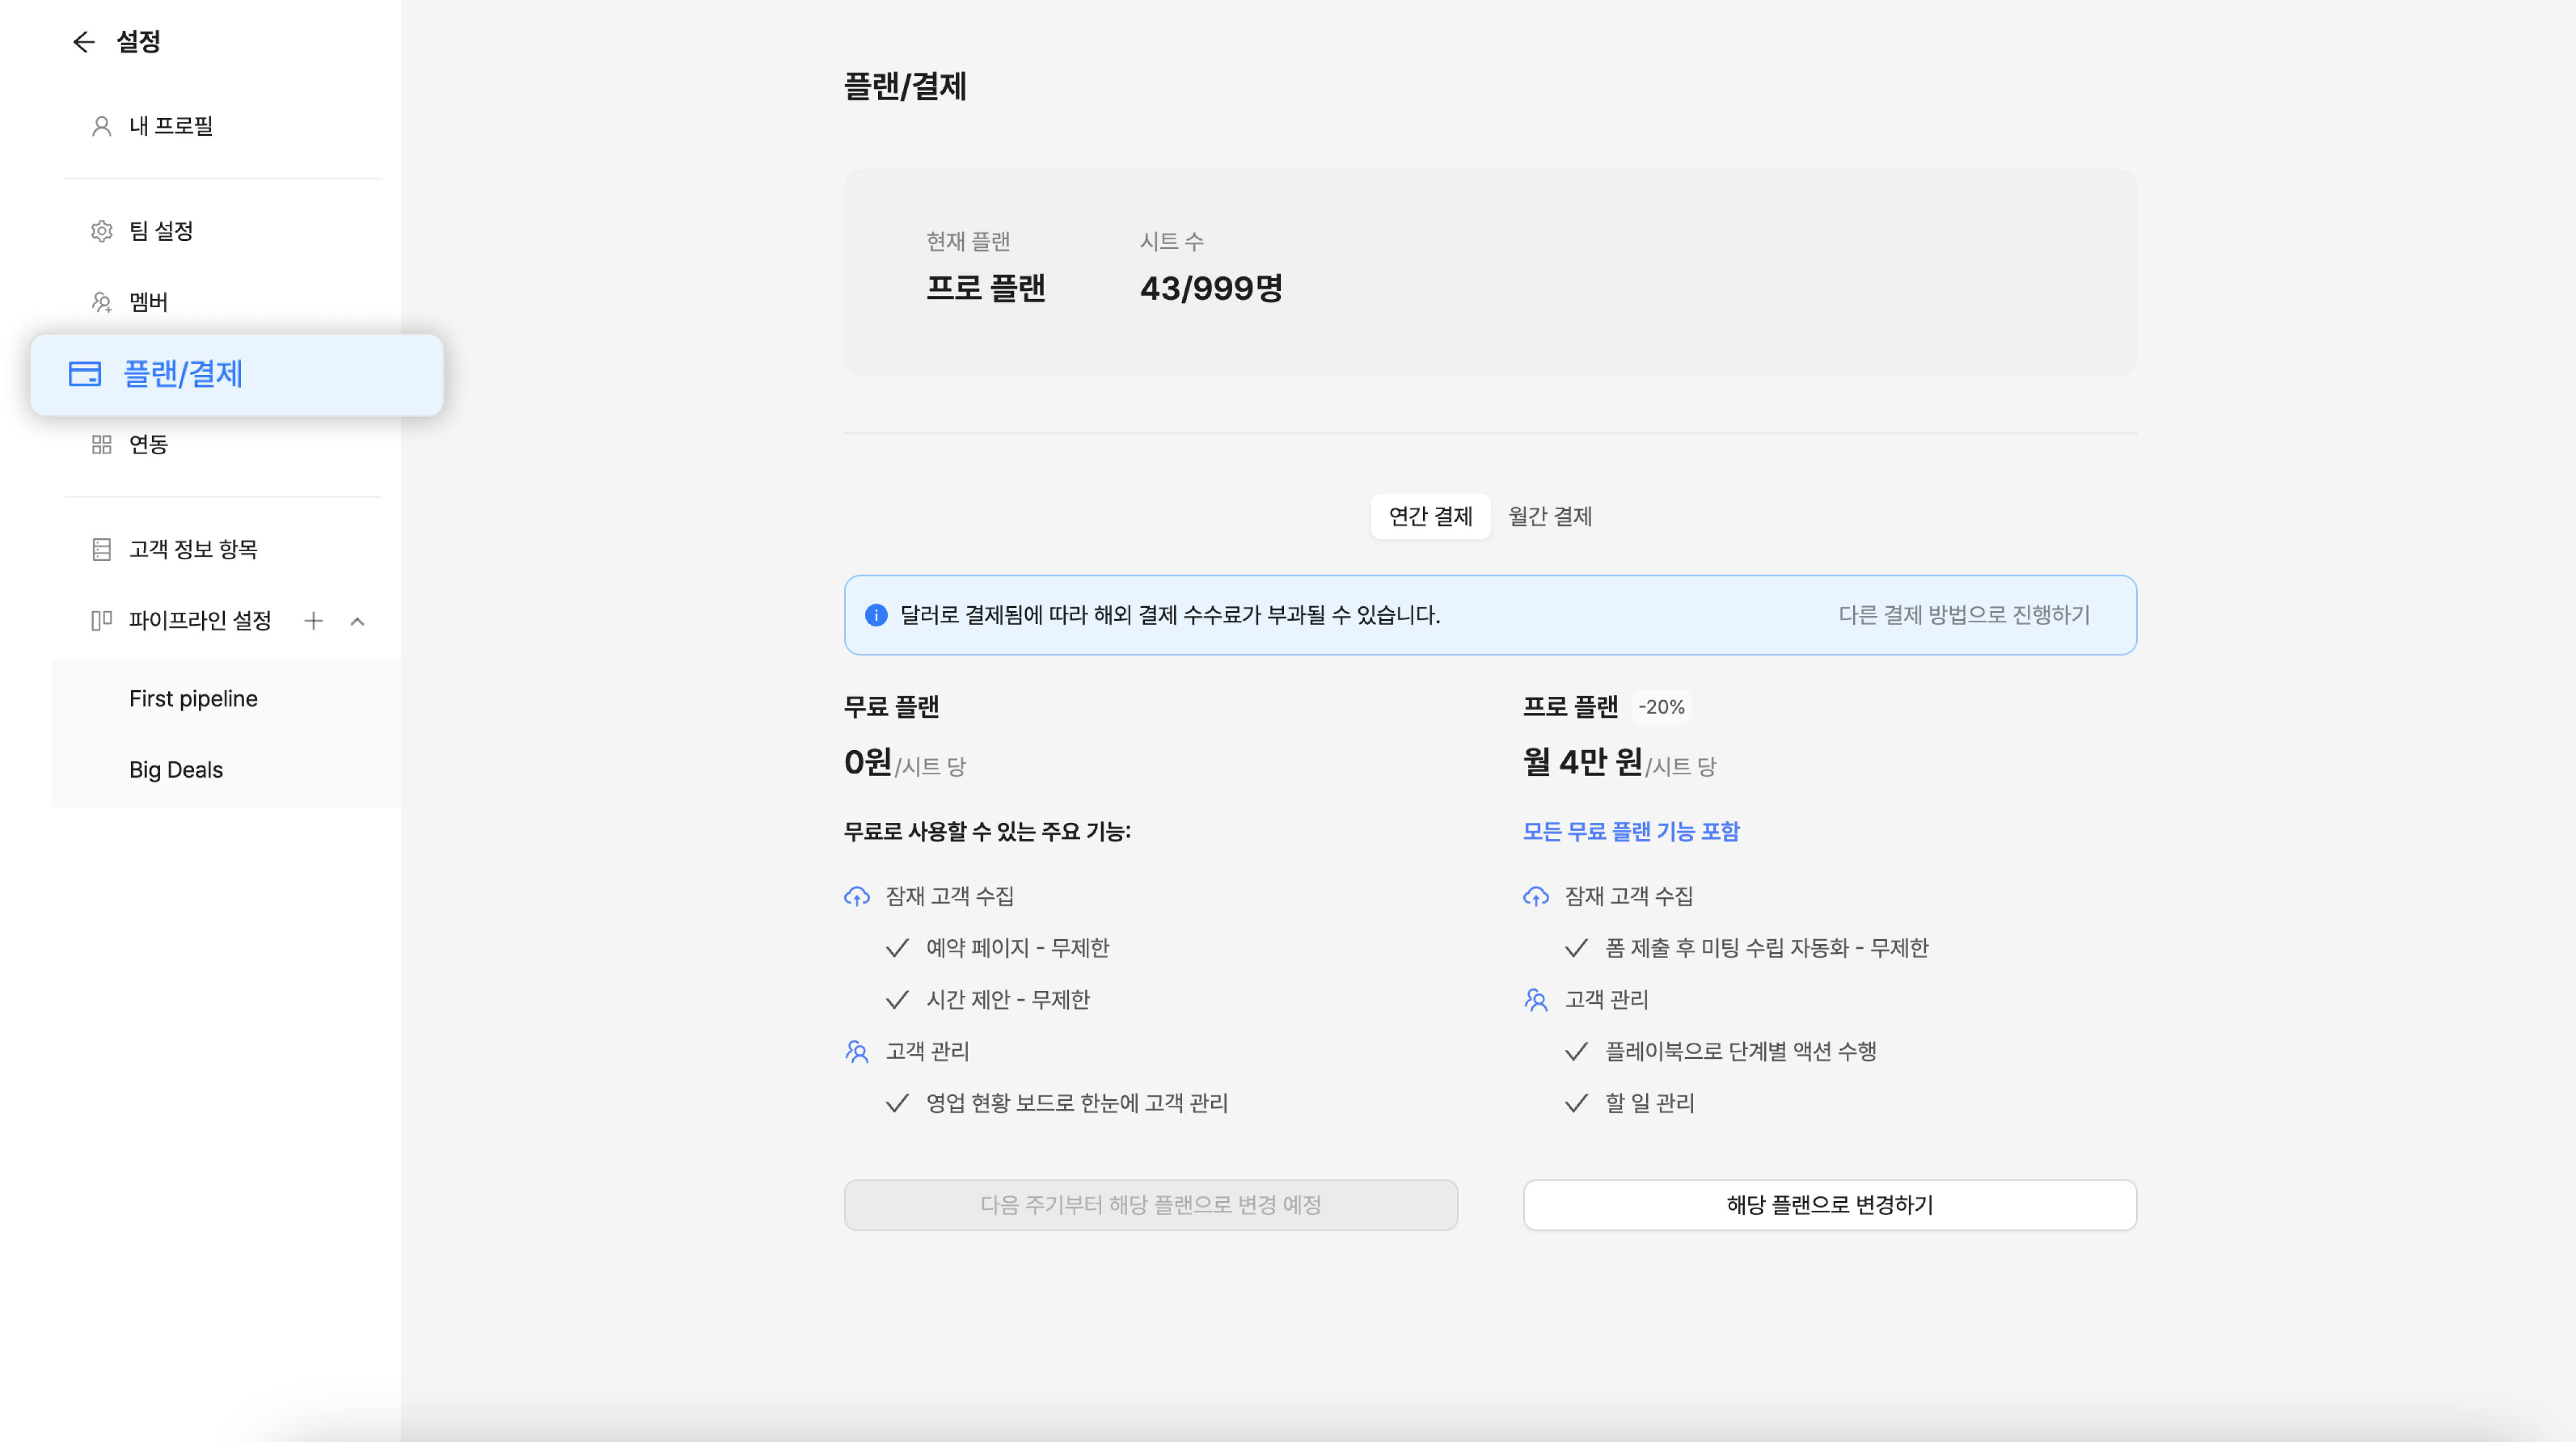Click the 플랜/결제 card icon

pyautogui.click(x=85, y=374)
